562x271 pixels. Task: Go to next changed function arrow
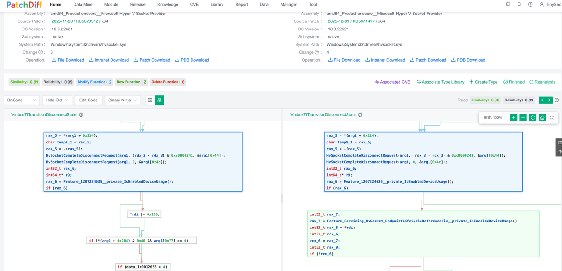(549, 100)
